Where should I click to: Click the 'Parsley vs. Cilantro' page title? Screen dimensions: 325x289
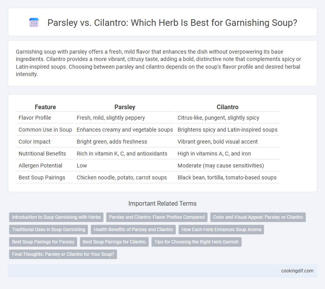click(172, 22)
